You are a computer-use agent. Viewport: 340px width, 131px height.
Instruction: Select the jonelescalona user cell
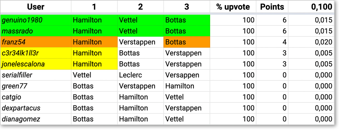click(x=36, y=64)
